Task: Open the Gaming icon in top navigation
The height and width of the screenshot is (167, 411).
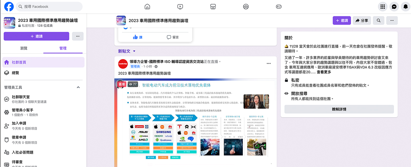Action: click(x=279, y=7)
